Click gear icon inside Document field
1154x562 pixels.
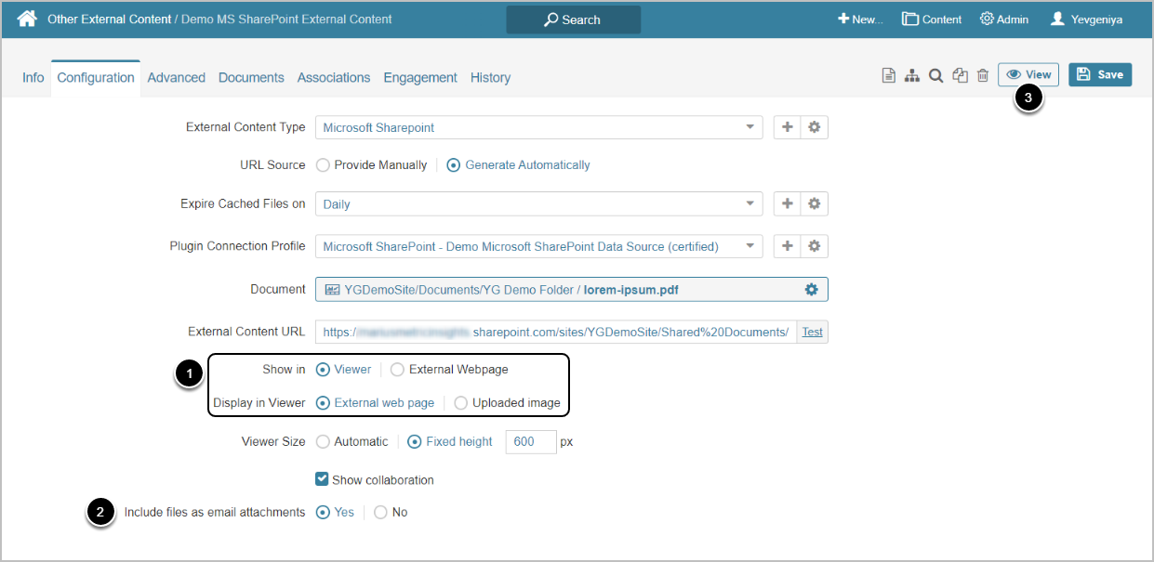click(x=811, y=290)
